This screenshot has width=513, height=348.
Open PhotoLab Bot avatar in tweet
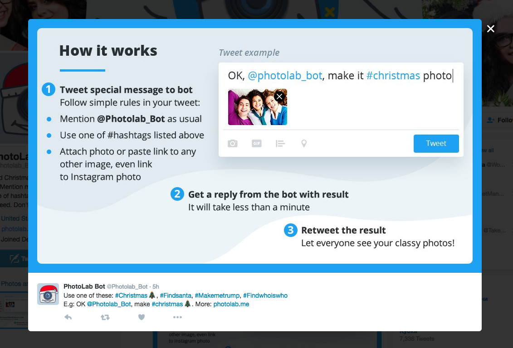click(48, 294)
